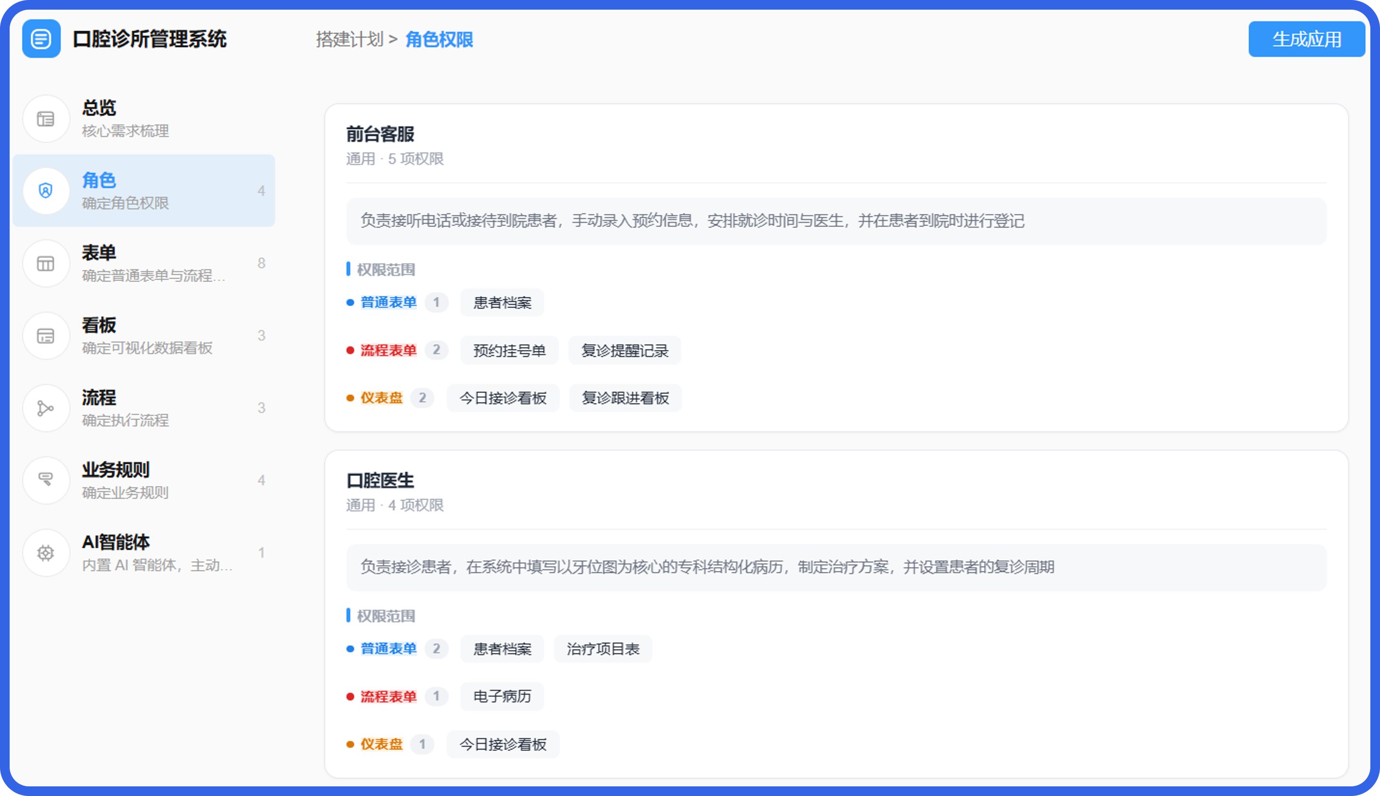The height and width of the screenshot is (796, 1380).
Task: Click the 电子病历 tag
Action: [x=502, y=697]
